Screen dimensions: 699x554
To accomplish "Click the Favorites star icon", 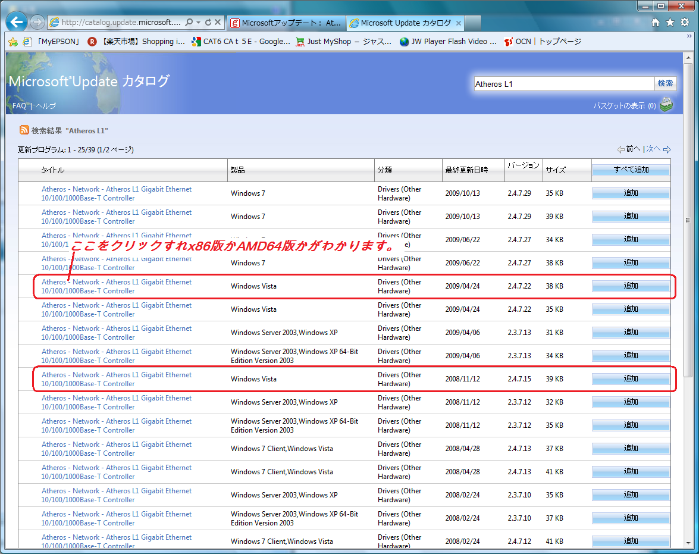I will click(x=670, y=23).
